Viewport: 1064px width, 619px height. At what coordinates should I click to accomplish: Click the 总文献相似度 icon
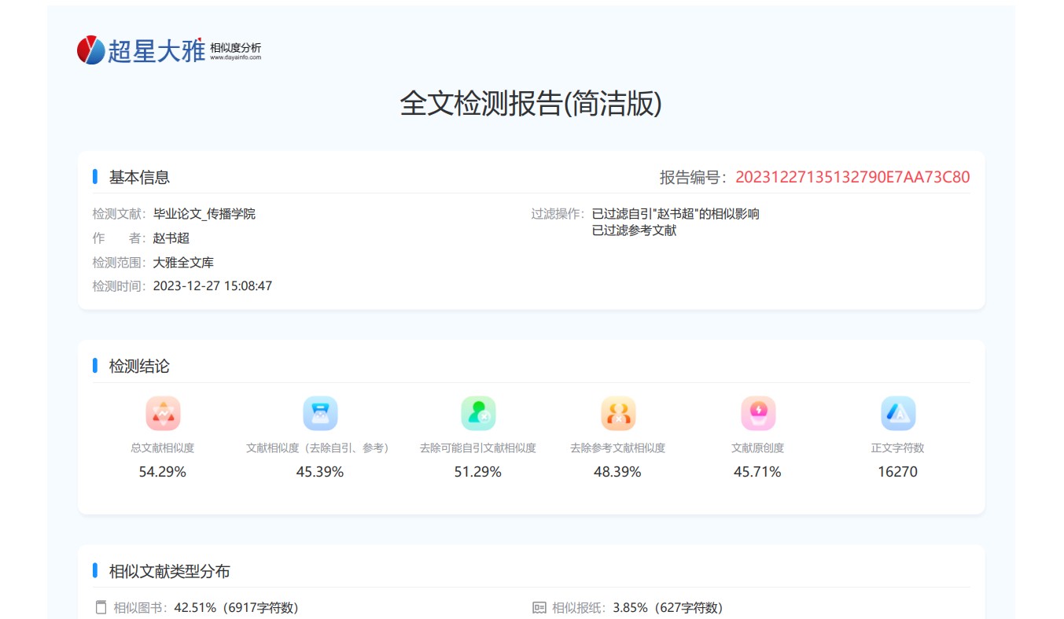coord(163,414)
